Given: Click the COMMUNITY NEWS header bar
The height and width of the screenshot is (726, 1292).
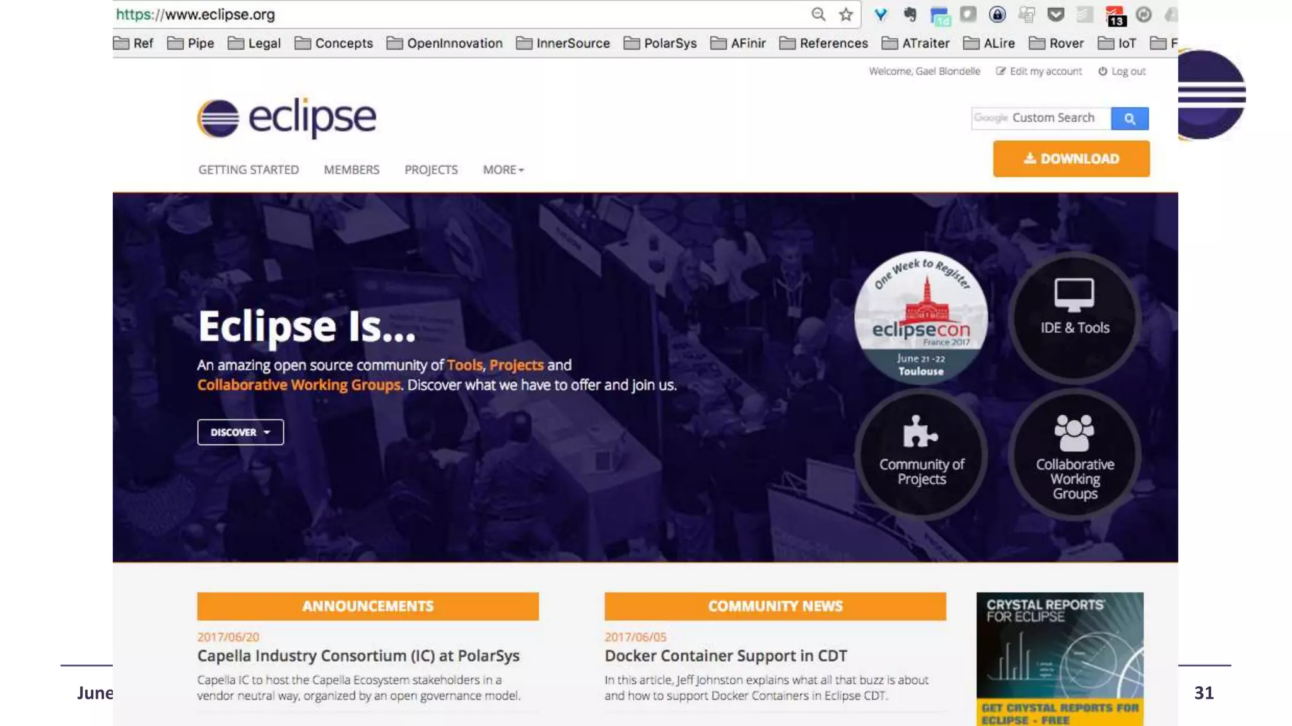Looking at the screenshot, I should tap(775, 606).
